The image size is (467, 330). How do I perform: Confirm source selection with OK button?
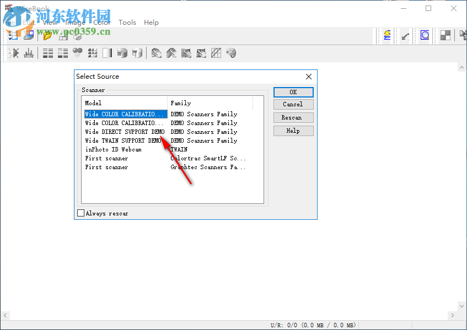tap(293, 92)
